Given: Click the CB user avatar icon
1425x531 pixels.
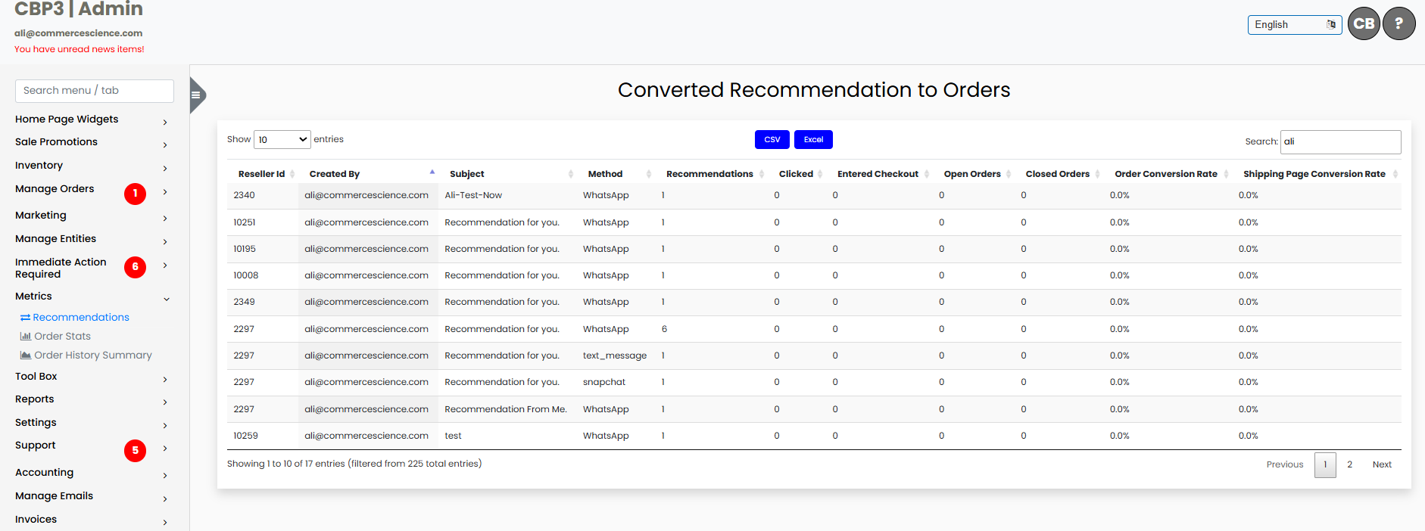Looking at the screenshot, I should [x=1364, y=24].
